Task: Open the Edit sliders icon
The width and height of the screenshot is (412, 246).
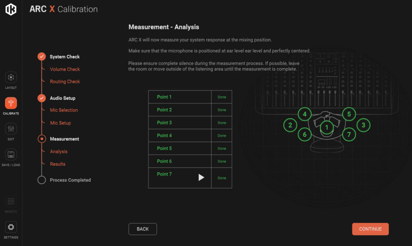Action: 11,129
